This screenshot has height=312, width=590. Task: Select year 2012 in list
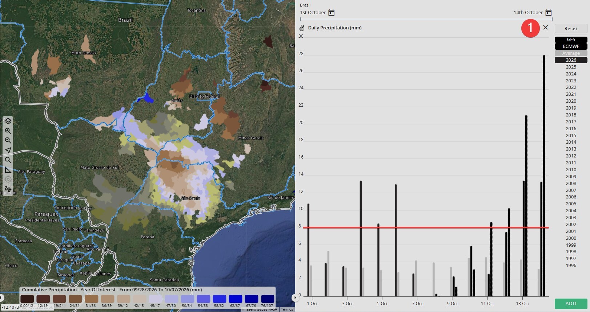coord(571,156)
